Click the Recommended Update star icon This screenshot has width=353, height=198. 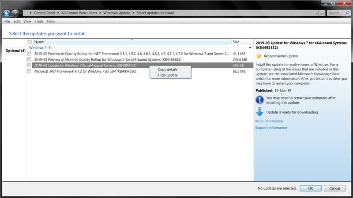click(259, 56)
